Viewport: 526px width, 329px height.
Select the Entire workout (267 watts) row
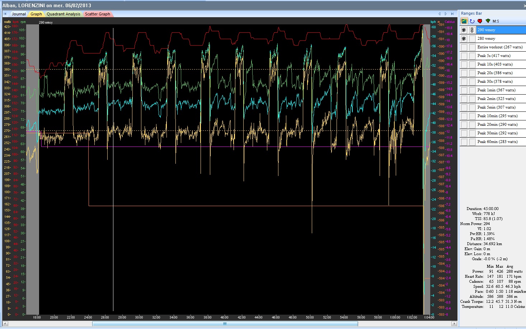(501, 47)
